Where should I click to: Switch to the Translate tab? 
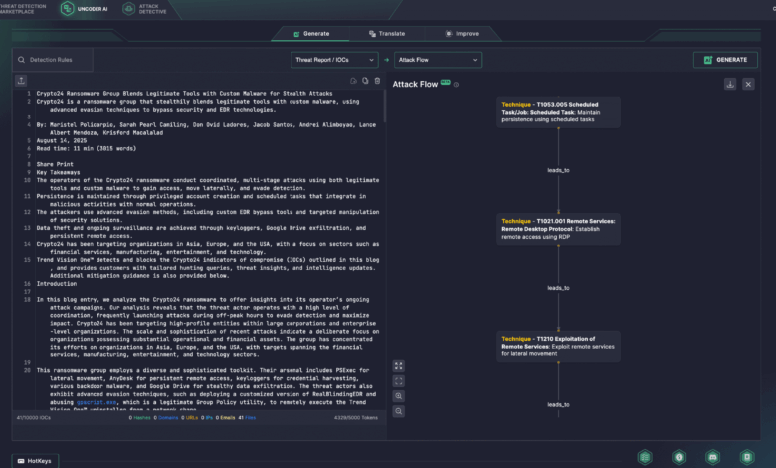387,34
